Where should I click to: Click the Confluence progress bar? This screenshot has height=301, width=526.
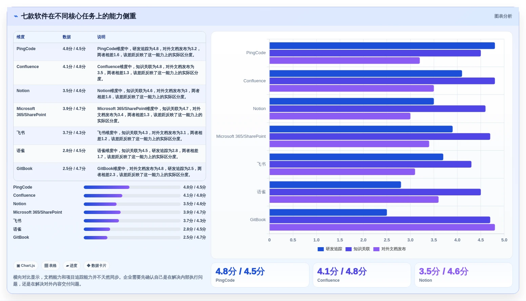point(132,196)
